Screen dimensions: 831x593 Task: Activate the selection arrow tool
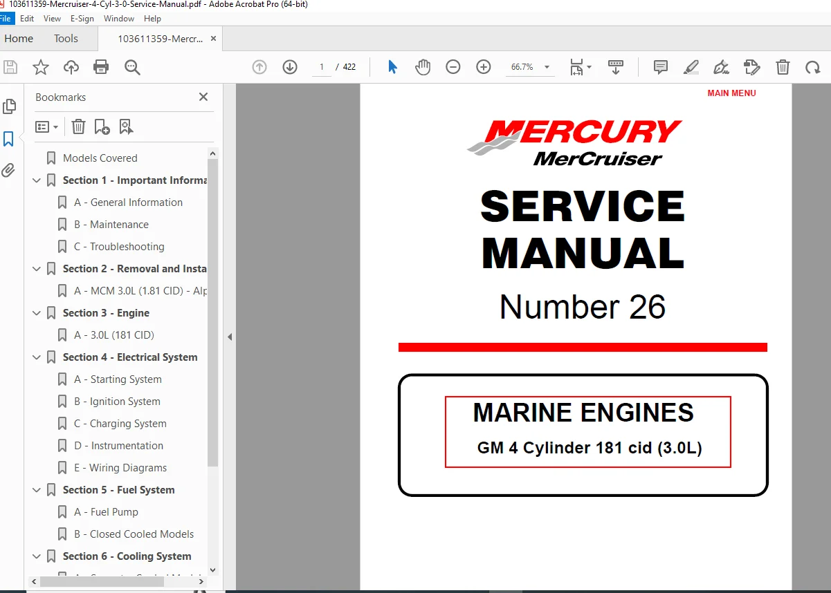point(392,67)
